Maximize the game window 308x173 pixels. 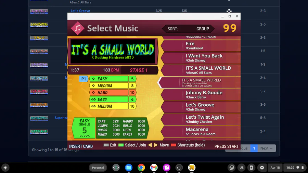coord(230,16)
